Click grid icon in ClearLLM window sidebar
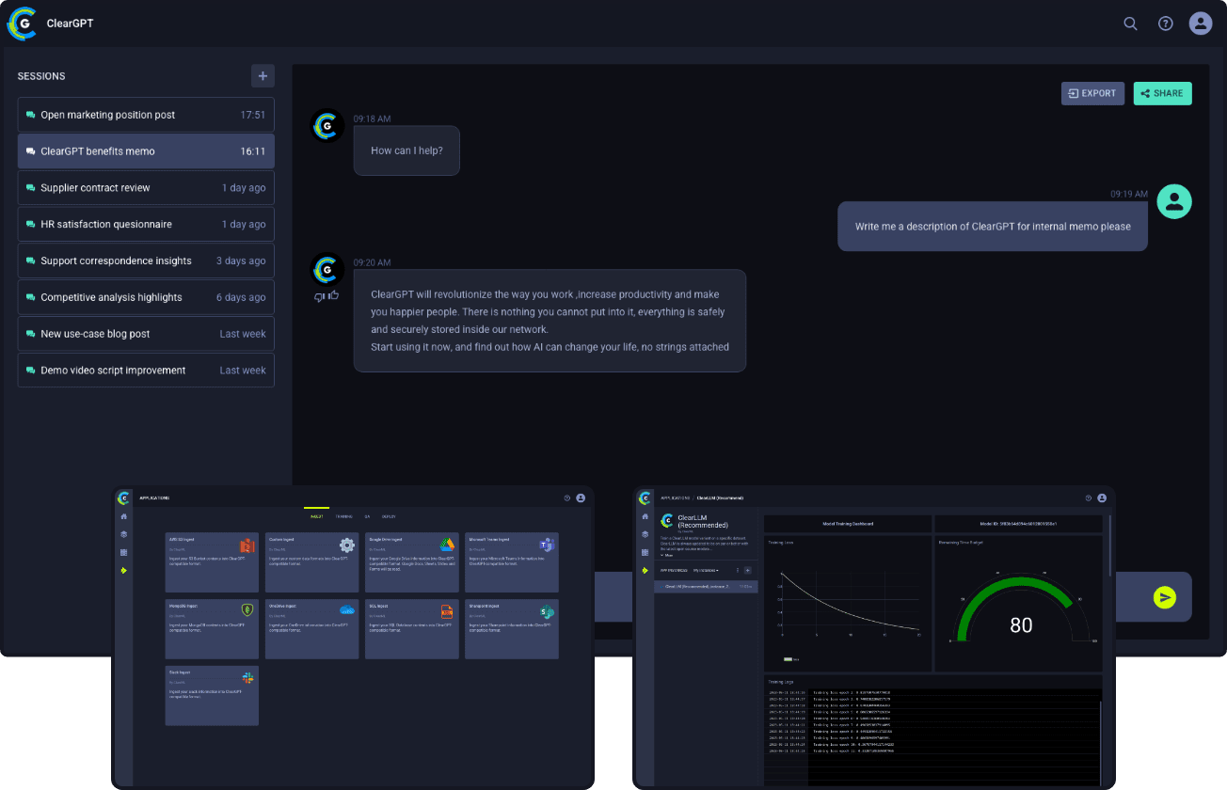The width and height of the screenshot is (1227, 790). [645, 552]
